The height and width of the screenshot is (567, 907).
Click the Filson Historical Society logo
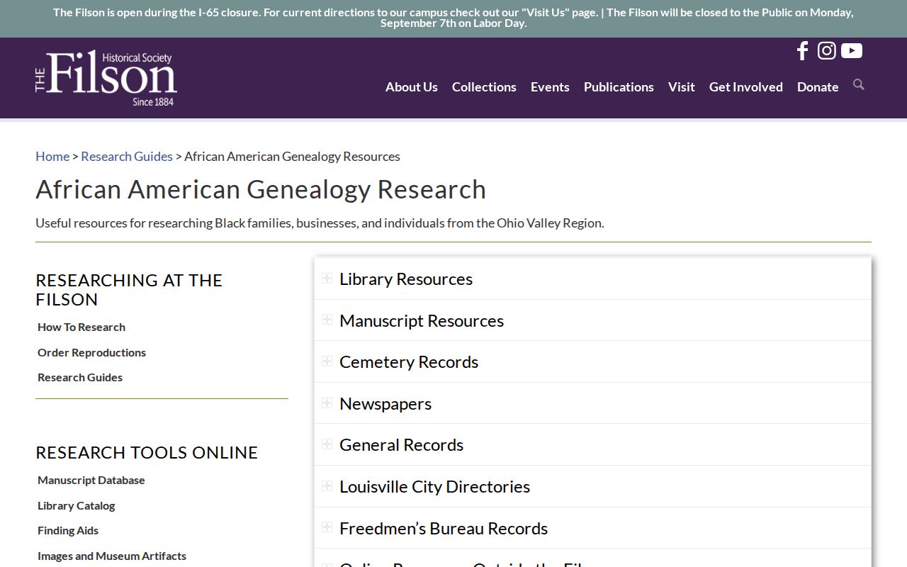(x=106, y=78)
